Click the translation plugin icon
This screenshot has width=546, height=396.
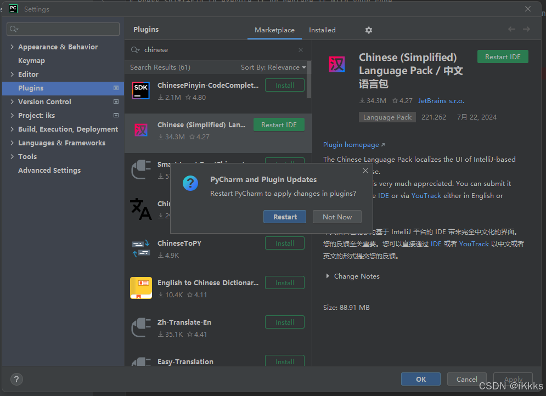click(x=141, y=209)
